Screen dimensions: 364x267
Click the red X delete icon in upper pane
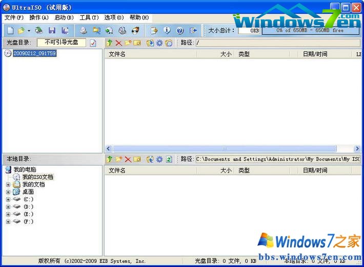[118, 43]
